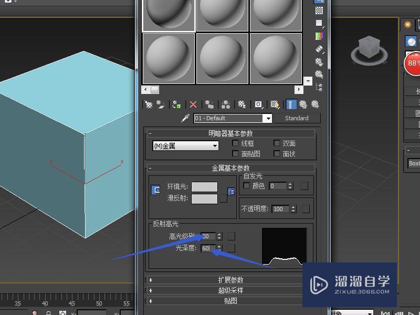Viewport: 420px width, 315px height.
Task: Open Material ID Channel flyout
Action: 258,104
